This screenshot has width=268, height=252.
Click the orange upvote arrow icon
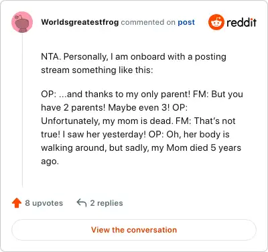pos(17,203)
